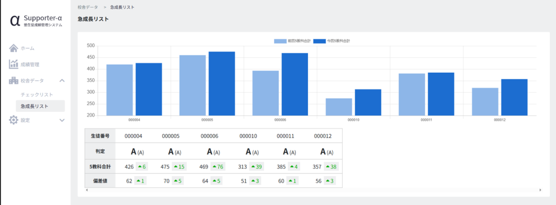Click the 設定 gear icon

tap(14, 120)
